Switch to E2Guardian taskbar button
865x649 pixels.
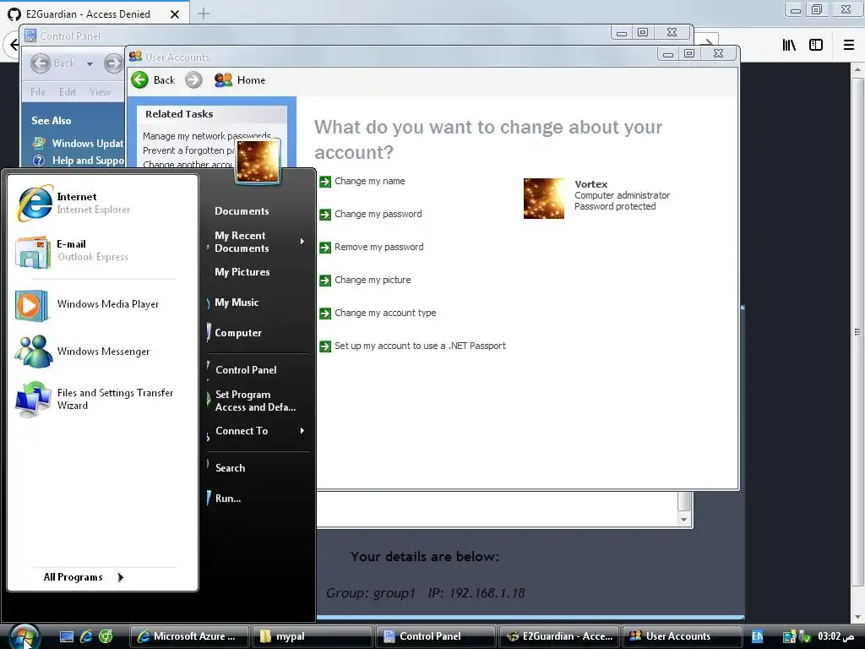click(x=559, y=636)
